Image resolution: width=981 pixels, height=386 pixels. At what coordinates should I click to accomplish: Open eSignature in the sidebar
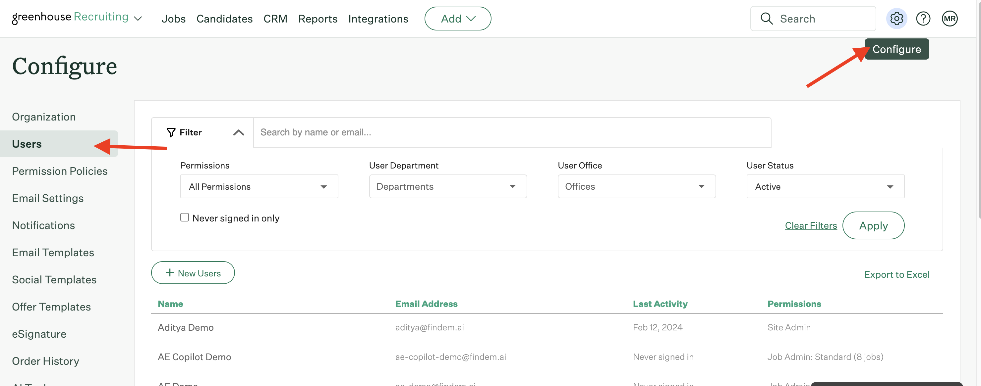click(39, 334)
